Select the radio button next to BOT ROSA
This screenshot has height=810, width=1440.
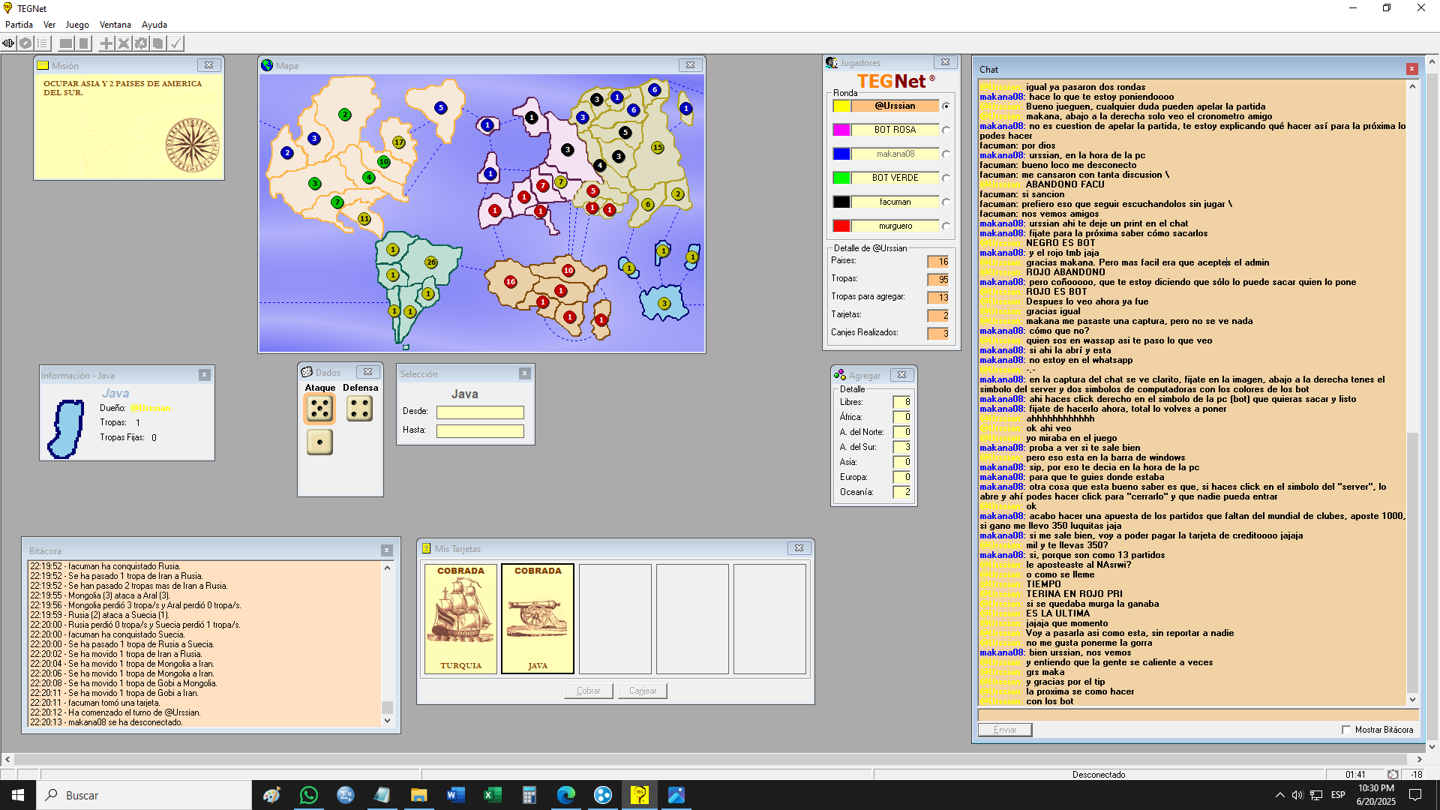click(946, 130)
